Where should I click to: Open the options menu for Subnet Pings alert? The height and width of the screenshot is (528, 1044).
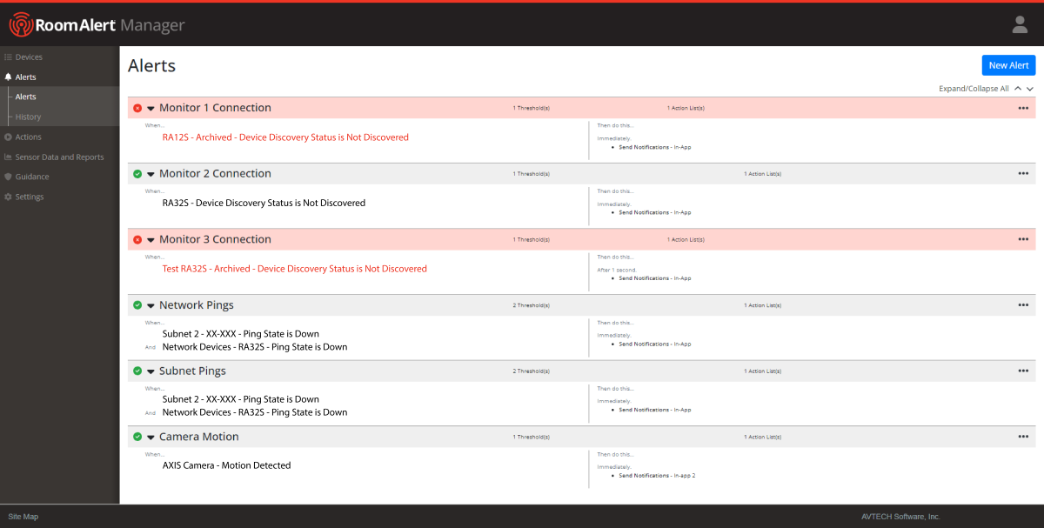click(1023, 370)
